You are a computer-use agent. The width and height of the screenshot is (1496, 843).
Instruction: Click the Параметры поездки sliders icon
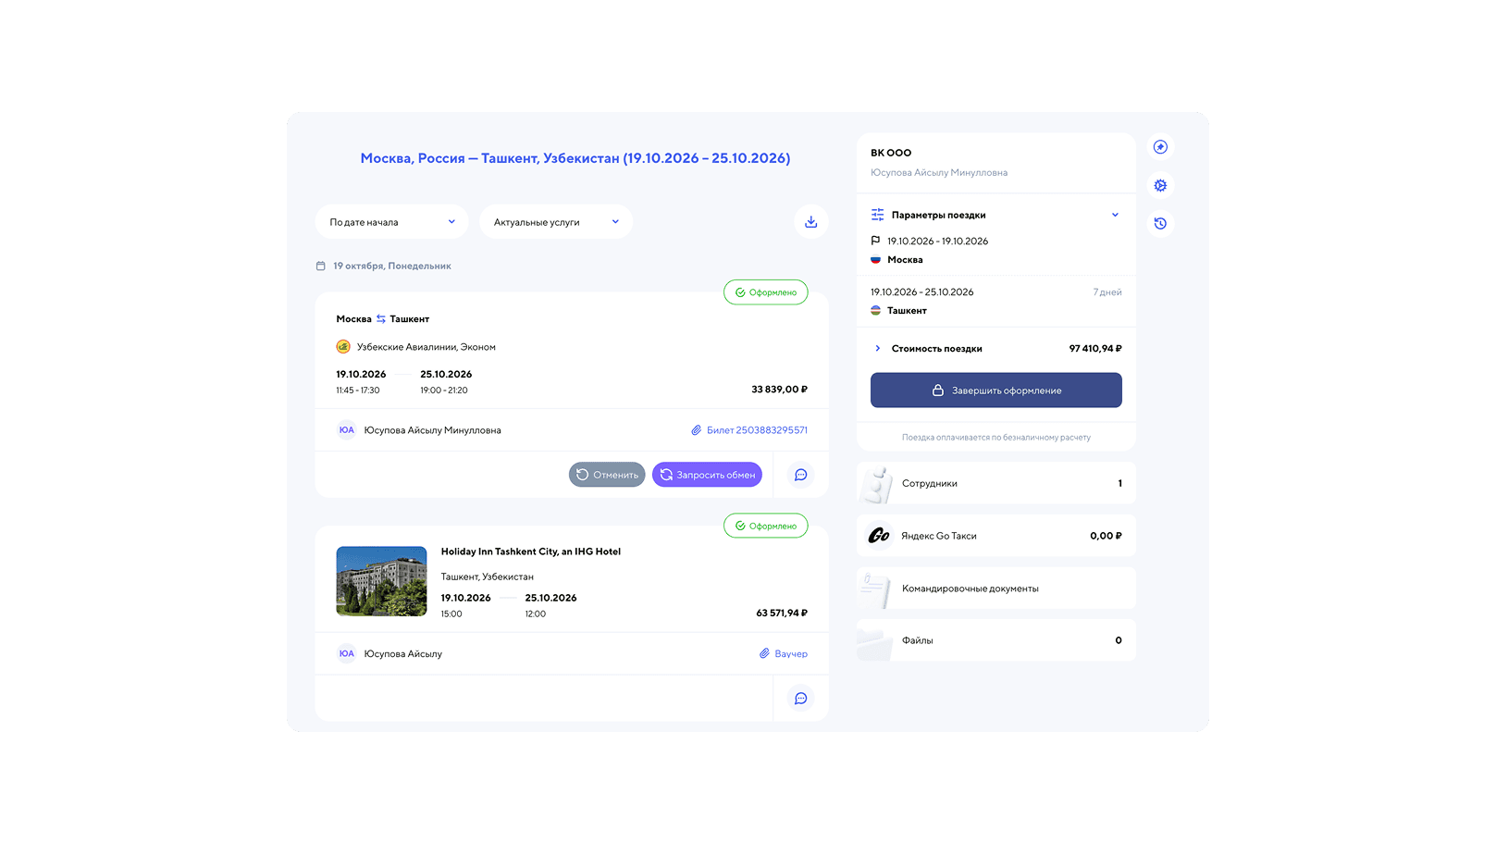[x=877, y=215]
